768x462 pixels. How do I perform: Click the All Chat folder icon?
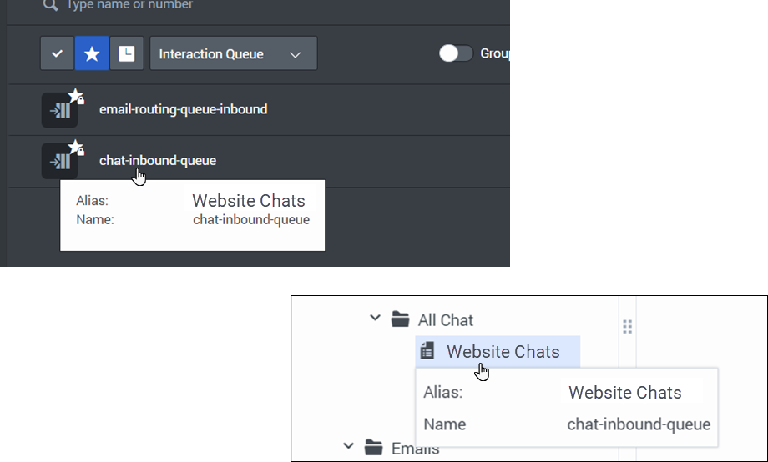400,319
